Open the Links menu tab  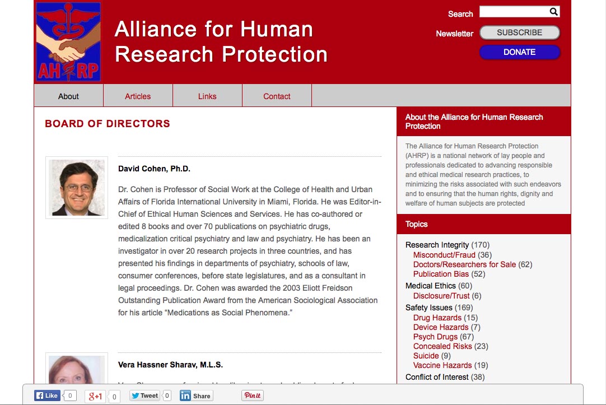(207, 96)
